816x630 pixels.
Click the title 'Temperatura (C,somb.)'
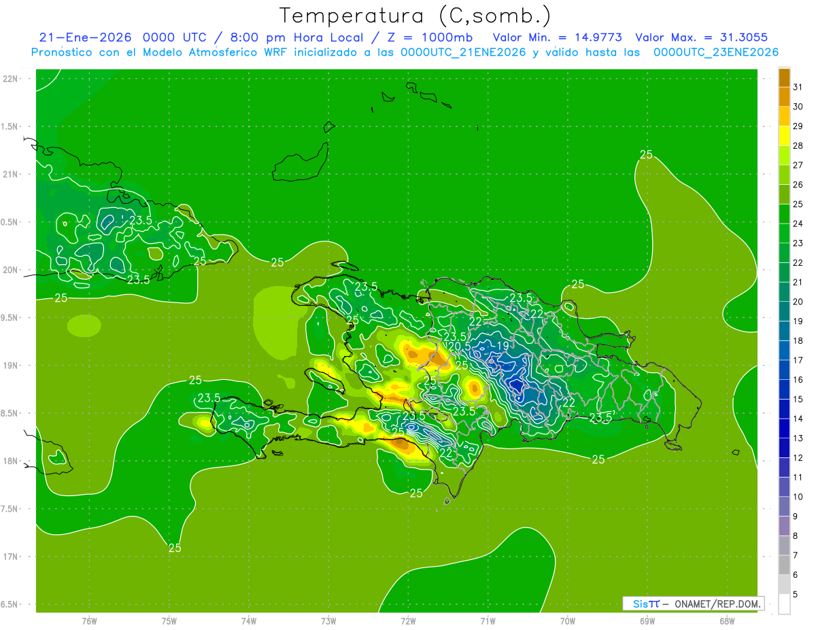click(415, 16)
